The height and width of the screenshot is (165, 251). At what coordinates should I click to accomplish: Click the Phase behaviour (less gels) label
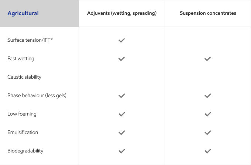[x=37, y=95]
